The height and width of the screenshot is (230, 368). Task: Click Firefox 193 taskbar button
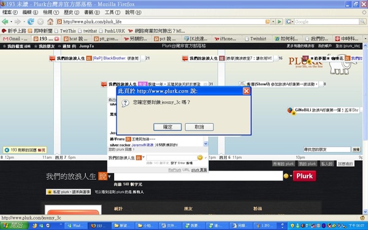99,226
